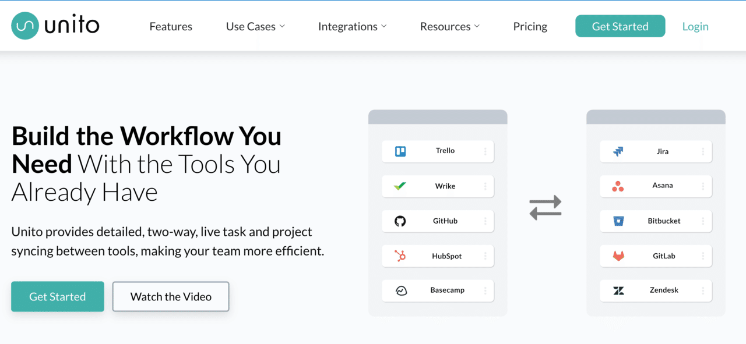Screen dimensions: 746x344
Task: Click the Unito logo icon
Action: 25,26
